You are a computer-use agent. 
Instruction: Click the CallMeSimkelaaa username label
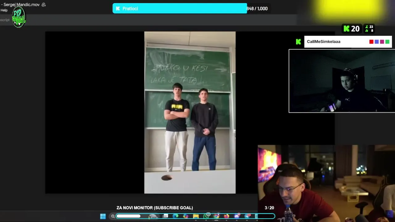pos(323,42)
